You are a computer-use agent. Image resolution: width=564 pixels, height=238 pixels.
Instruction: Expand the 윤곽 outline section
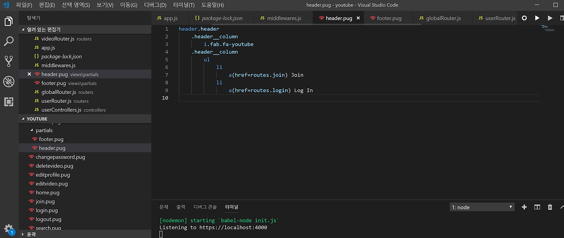point(85,234)
